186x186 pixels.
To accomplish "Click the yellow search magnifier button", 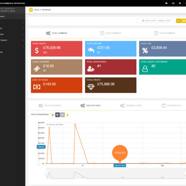I will point(178,21).
